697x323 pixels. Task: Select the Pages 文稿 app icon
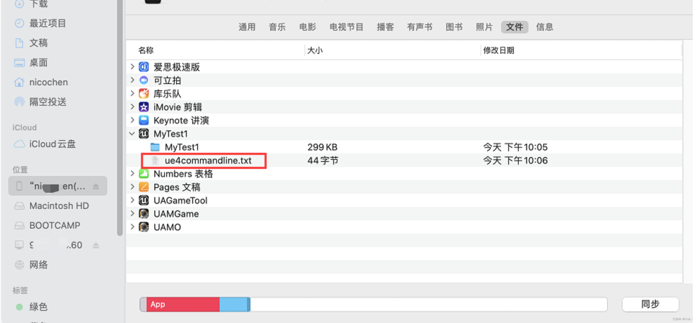(144, 187)
